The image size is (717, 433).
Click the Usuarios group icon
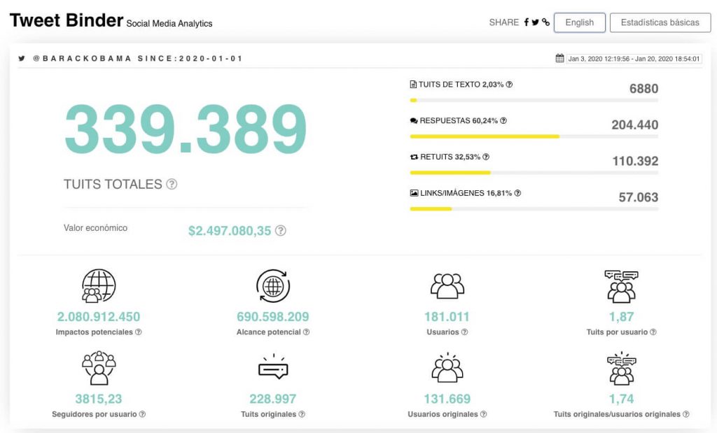coord(447,286)
